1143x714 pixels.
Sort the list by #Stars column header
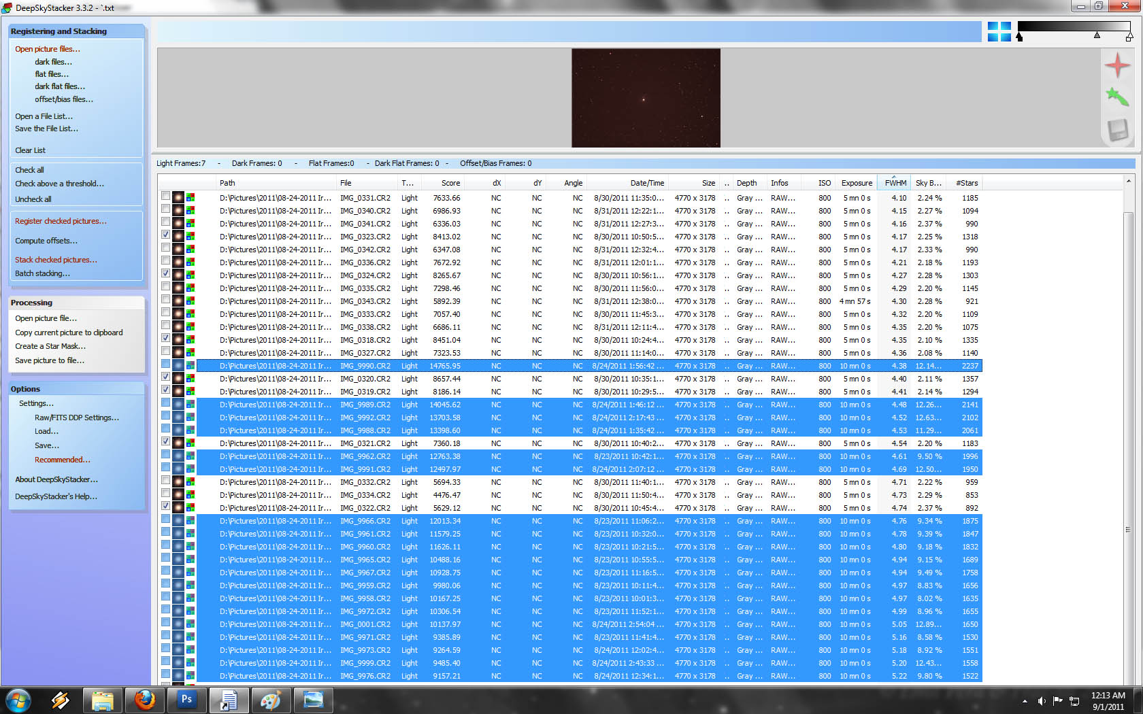click(965, 183)
